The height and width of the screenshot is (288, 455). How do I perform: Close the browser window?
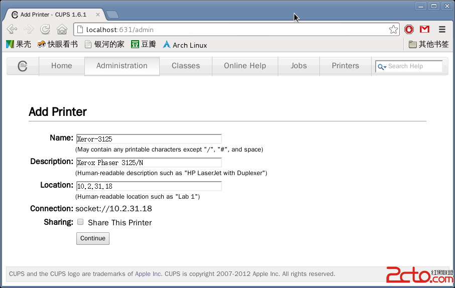click(447, 6)
